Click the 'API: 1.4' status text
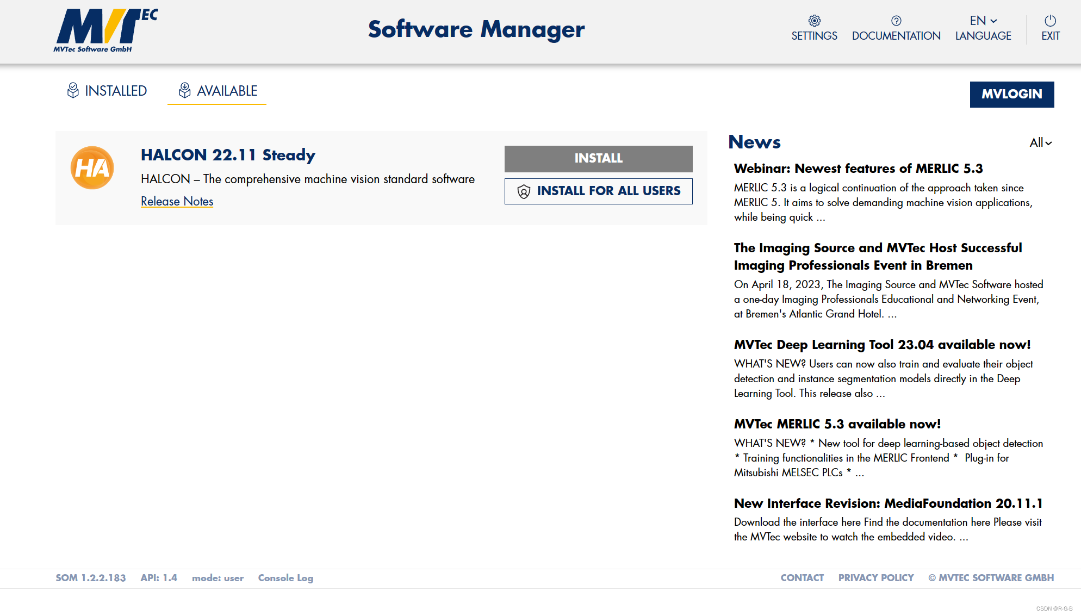The image size is (1081, 616). (159, 578)
